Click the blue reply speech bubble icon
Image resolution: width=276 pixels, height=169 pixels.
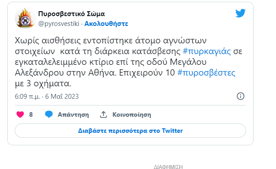pos(49,114)
